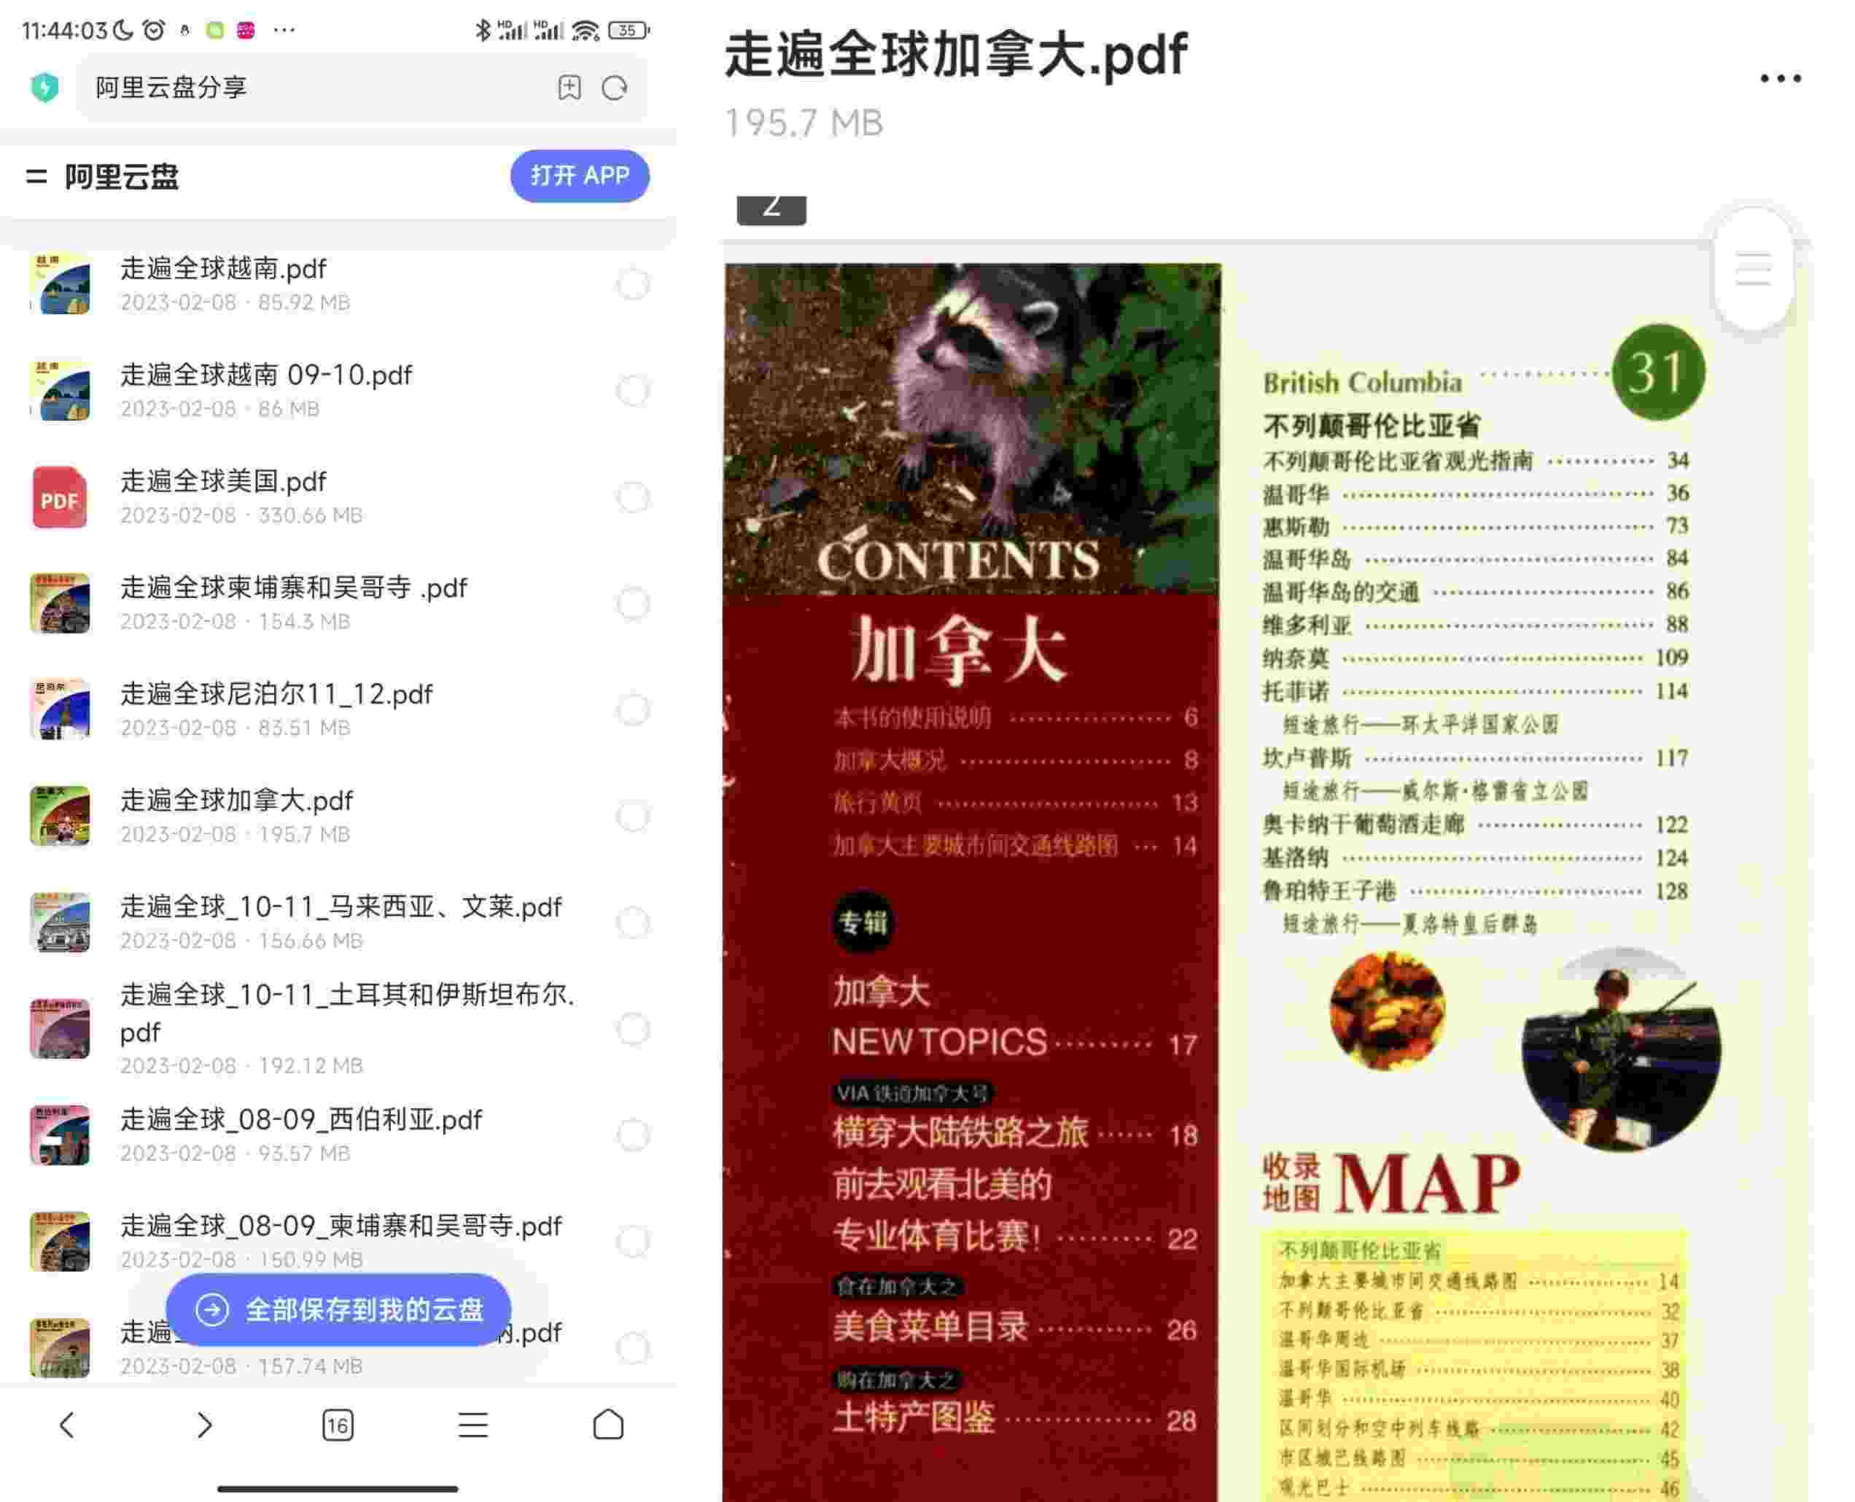
Task: Go back with browser back arrow
Action: point(68,1424)
